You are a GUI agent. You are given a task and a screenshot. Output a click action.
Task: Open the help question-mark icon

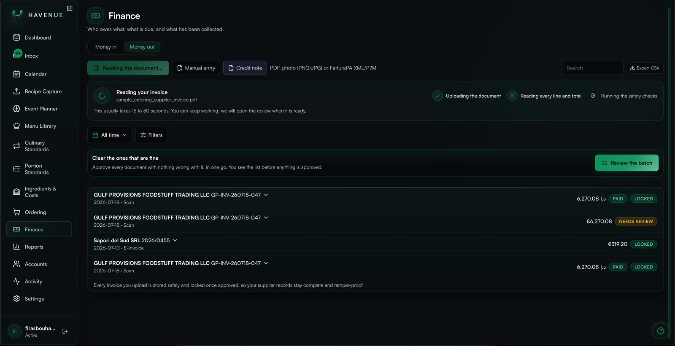[661, 331]
